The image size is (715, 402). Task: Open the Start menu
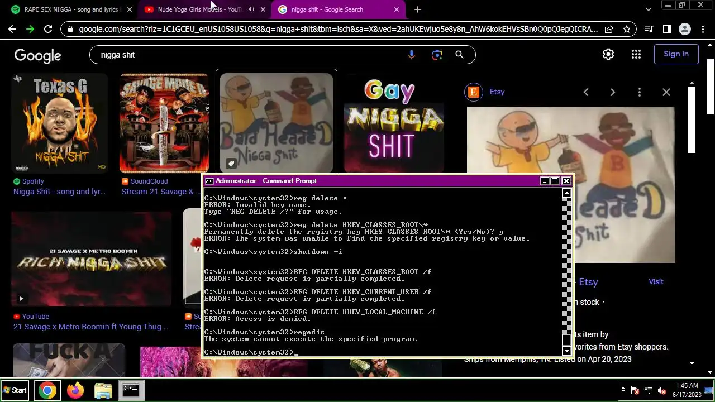(16, 390)
